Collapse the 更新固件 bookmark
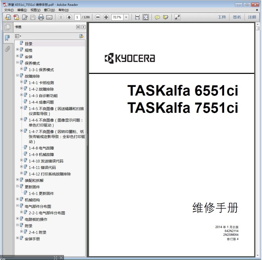The width and height of the screenshot is (262, 260). [17, 186]
